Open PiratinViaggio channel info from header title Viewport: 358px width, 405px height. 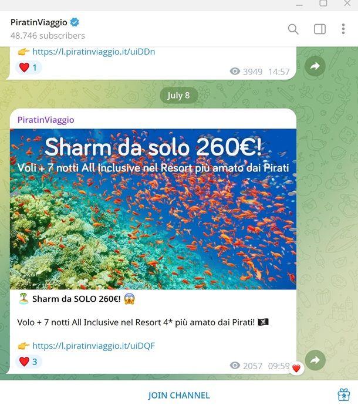pyautogui.click(x=39, y=22)
